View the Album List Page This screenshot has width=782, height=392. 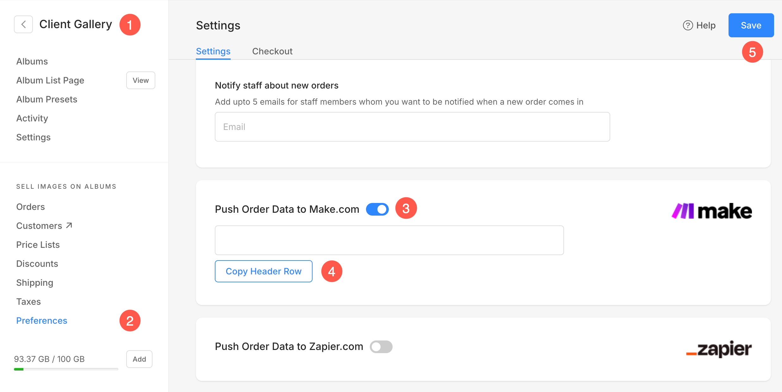(x=141, y=80)
